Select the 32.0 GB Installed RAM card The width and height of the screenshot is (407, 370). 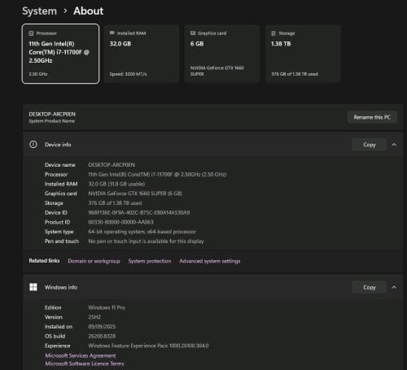tap(142, 54)
